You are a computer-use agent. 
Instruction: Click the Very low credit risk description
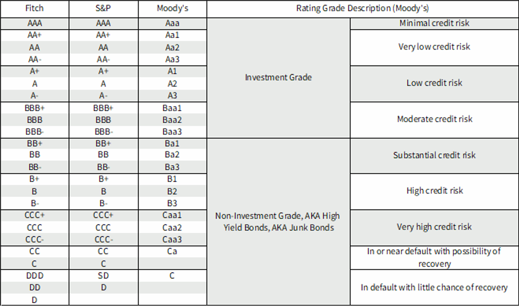(x=435, y=47)
